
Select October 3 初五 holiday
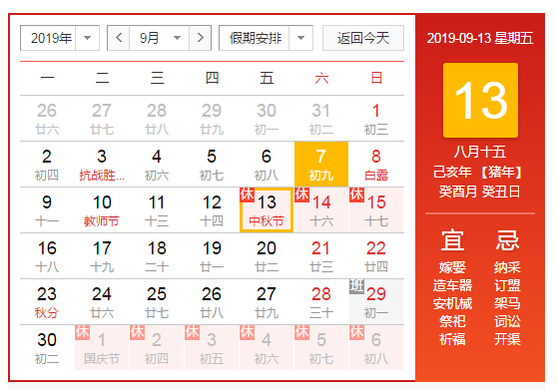[212, 347]
